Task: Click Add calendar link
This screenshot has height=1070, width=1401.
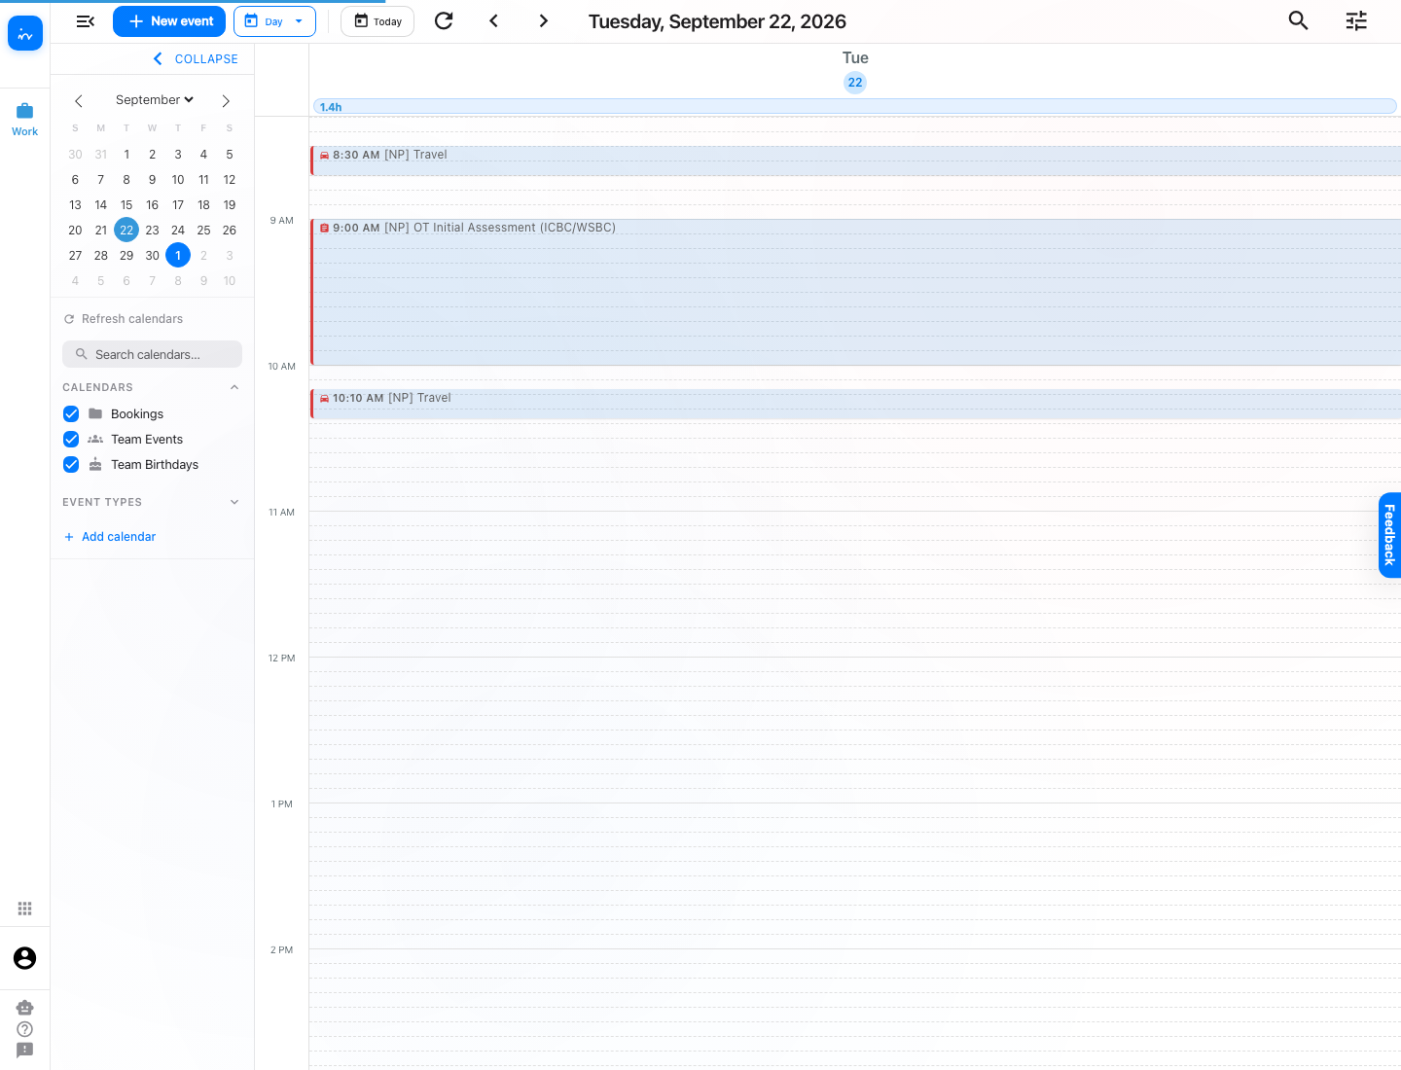Action: pos(110,537)
